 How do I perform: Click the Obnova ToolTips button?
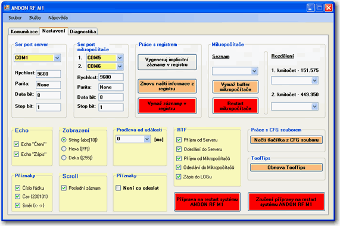point(286,167)
